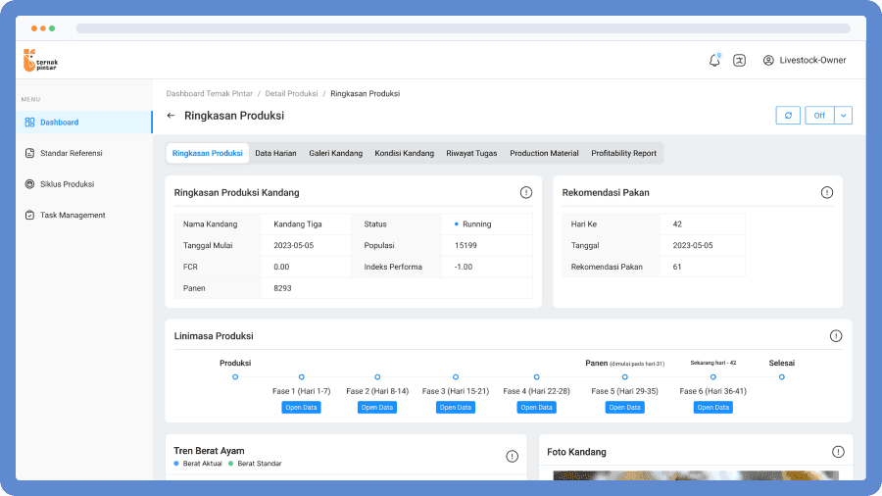This screenshot has height=496, width=882.
Task: Open Data for Fase 6 (Hari 36-41)
Action: (x=712, y=407)
